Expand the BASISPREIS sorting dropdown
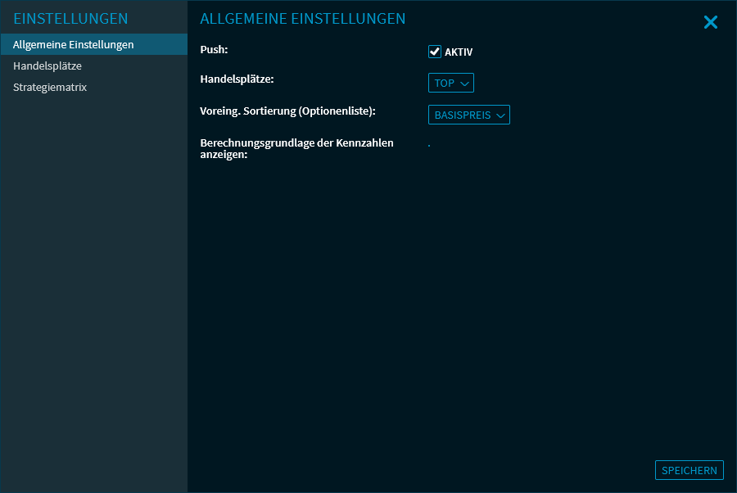The image size is (737, 493). (468, 115)
